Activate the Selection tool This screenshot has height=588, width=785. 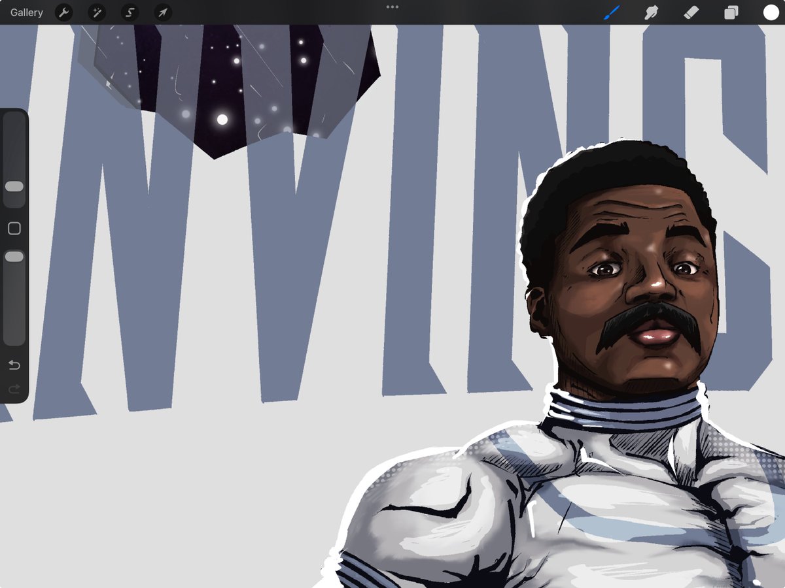click(x=130, y=12)
